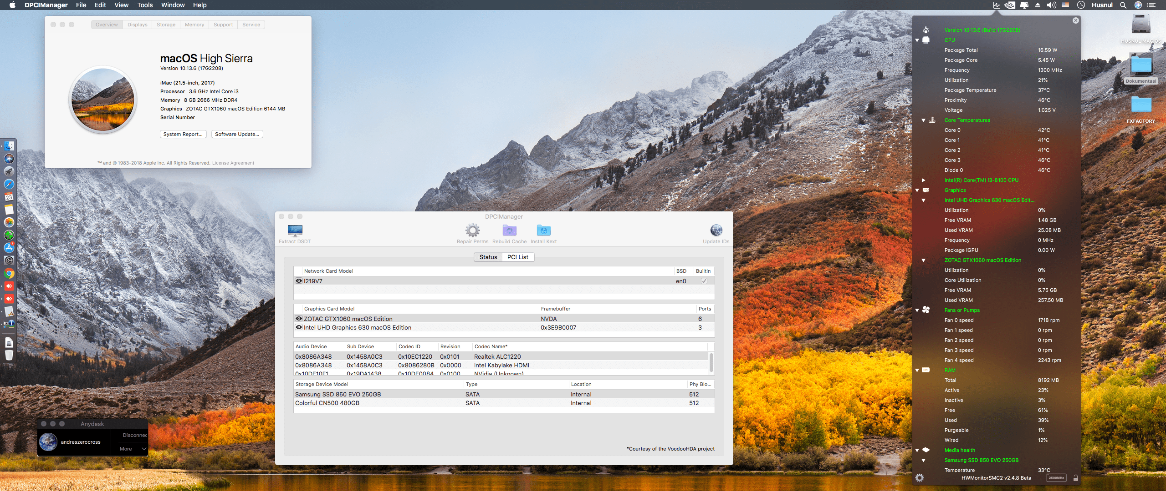
Task: Open HWMonitor settings gear icon
Action: pos(920,478)
